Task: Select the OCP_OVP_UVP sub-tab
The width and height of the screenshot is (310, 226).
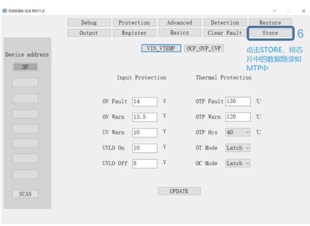Action: click(x=205, y=48)
